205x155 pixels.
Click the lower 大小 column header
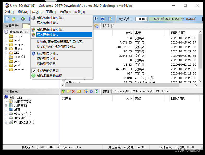(123, 98)
